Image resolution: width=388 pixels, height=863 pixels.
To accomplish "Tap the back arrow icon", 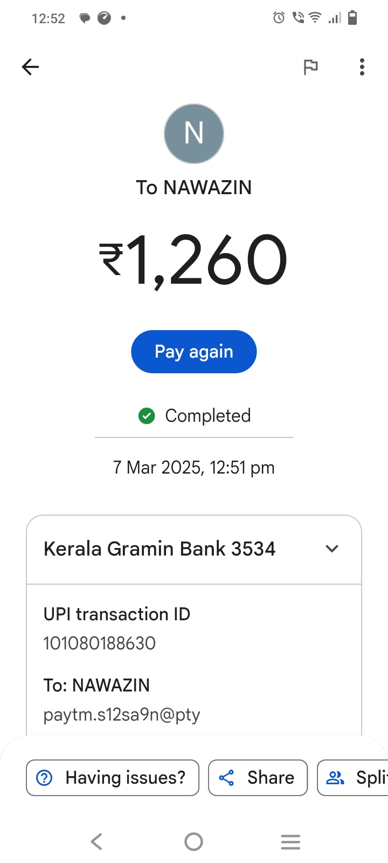I will click(x=31, y=67).
